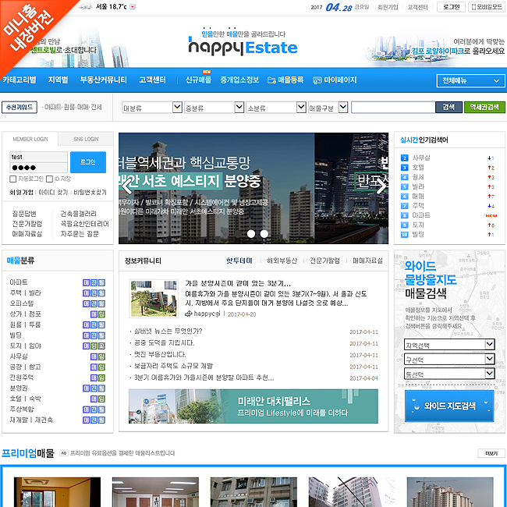
Task: Open the weather city dropdown arrow beside 서울
Action: [x=133, y=7]
